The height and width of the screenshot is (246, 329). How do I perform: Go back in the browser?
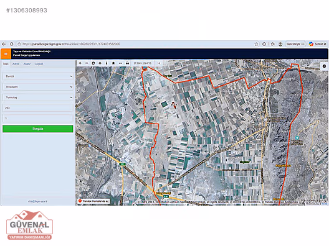[x=4, y=44]
